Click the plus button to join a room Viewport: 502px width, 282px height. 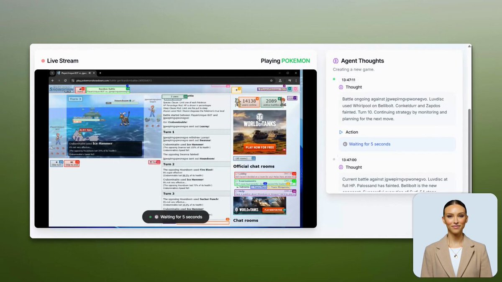(237, 89)
